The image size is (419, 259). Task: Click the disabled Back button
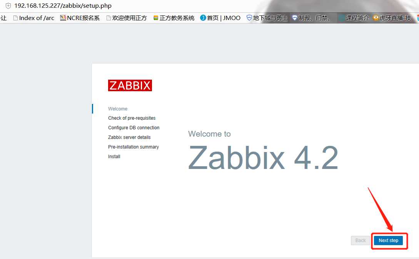click(x=360, y=240)
